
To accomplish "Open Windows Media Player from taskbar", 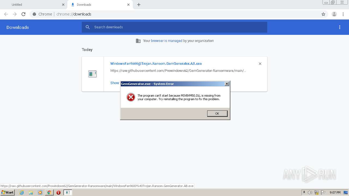I will coord(40,192).
